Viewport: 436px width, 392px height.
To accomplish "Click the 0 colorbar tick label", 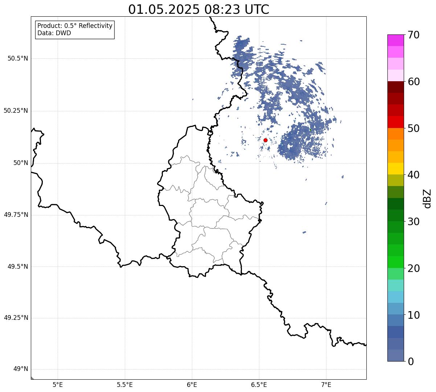I will click(411, 362).
